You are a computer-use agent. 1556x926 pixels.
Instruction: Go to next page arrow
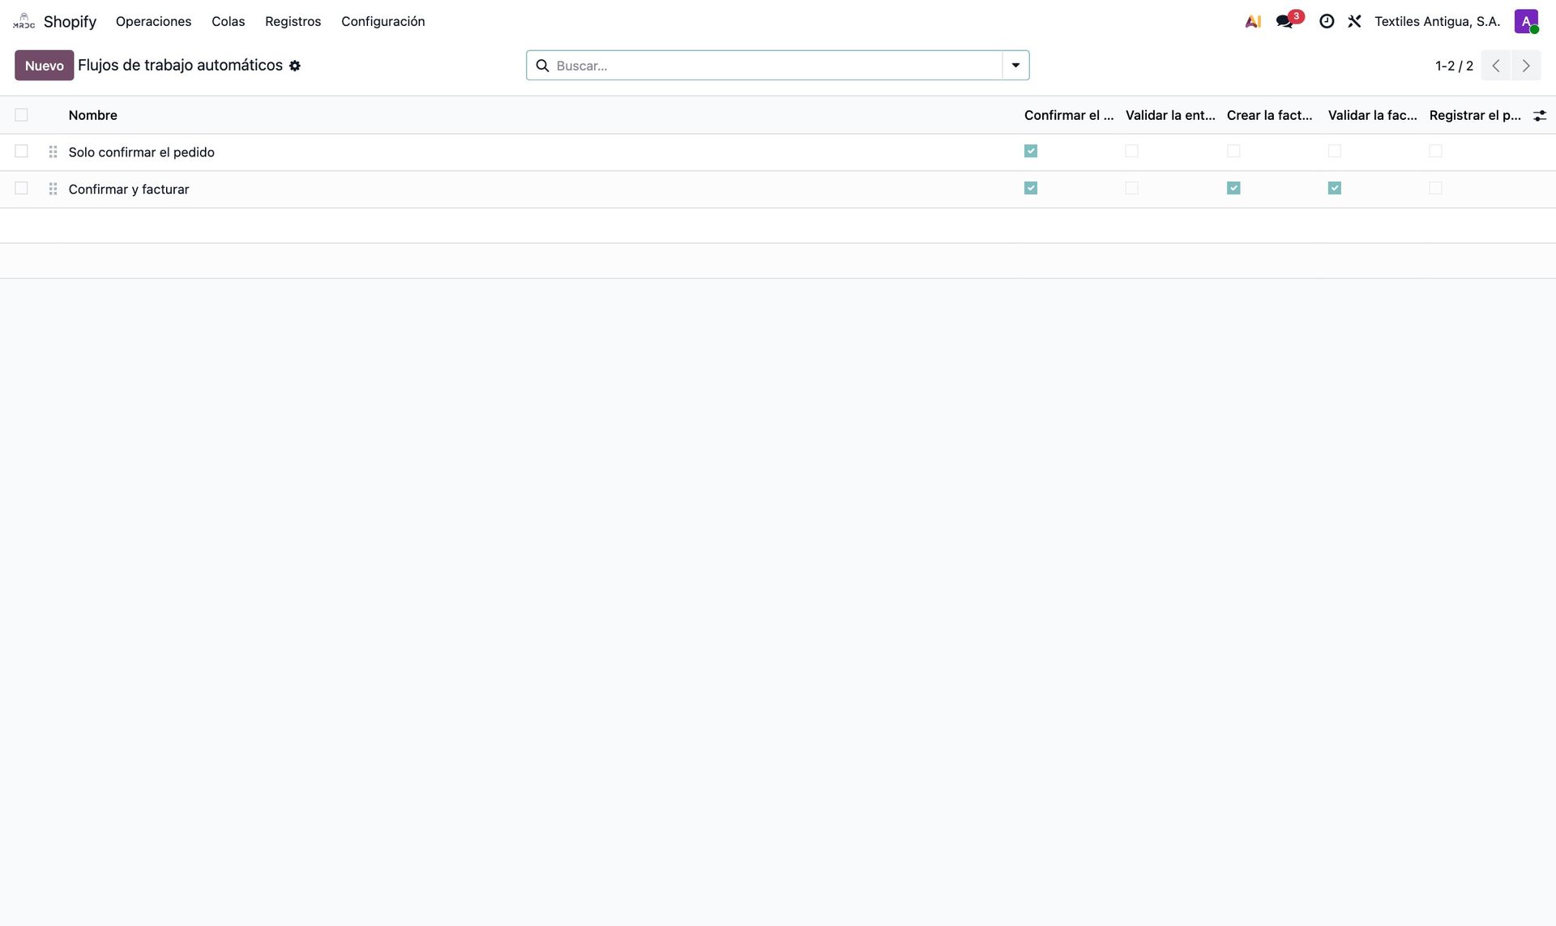coord(1526,66)
